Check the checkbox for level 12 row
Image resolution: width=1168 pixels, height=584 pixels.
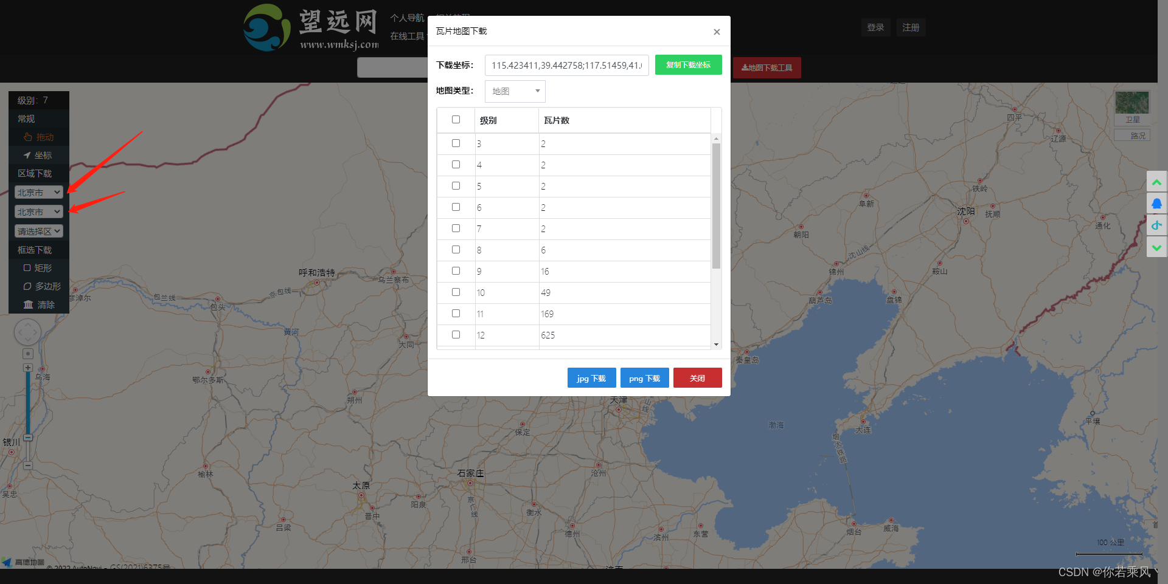tap(456, 335)
